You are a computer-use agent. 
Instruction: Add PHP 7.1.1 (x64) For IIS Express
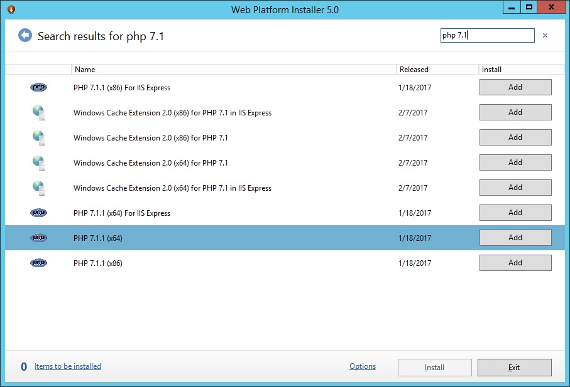[515, 212]
